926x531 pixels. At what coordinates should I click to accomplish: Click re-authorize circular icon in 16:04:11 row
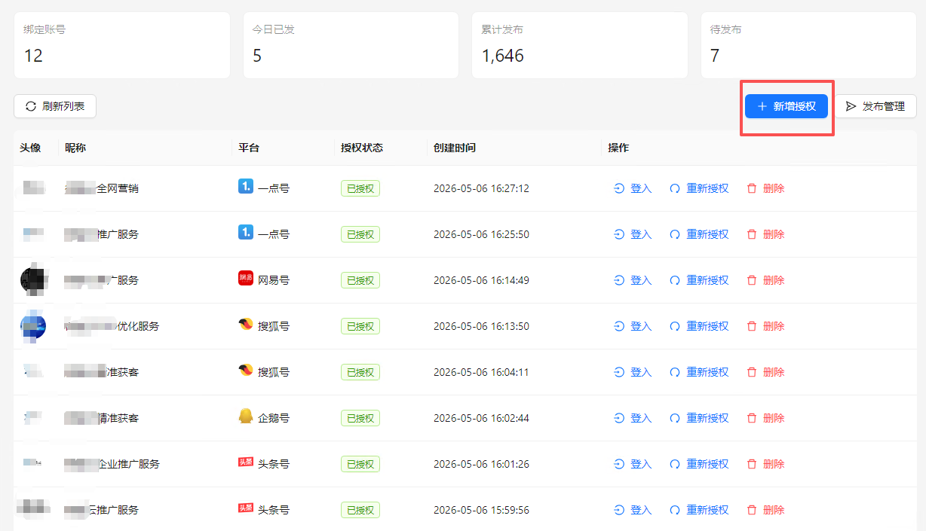pos(675,372)
